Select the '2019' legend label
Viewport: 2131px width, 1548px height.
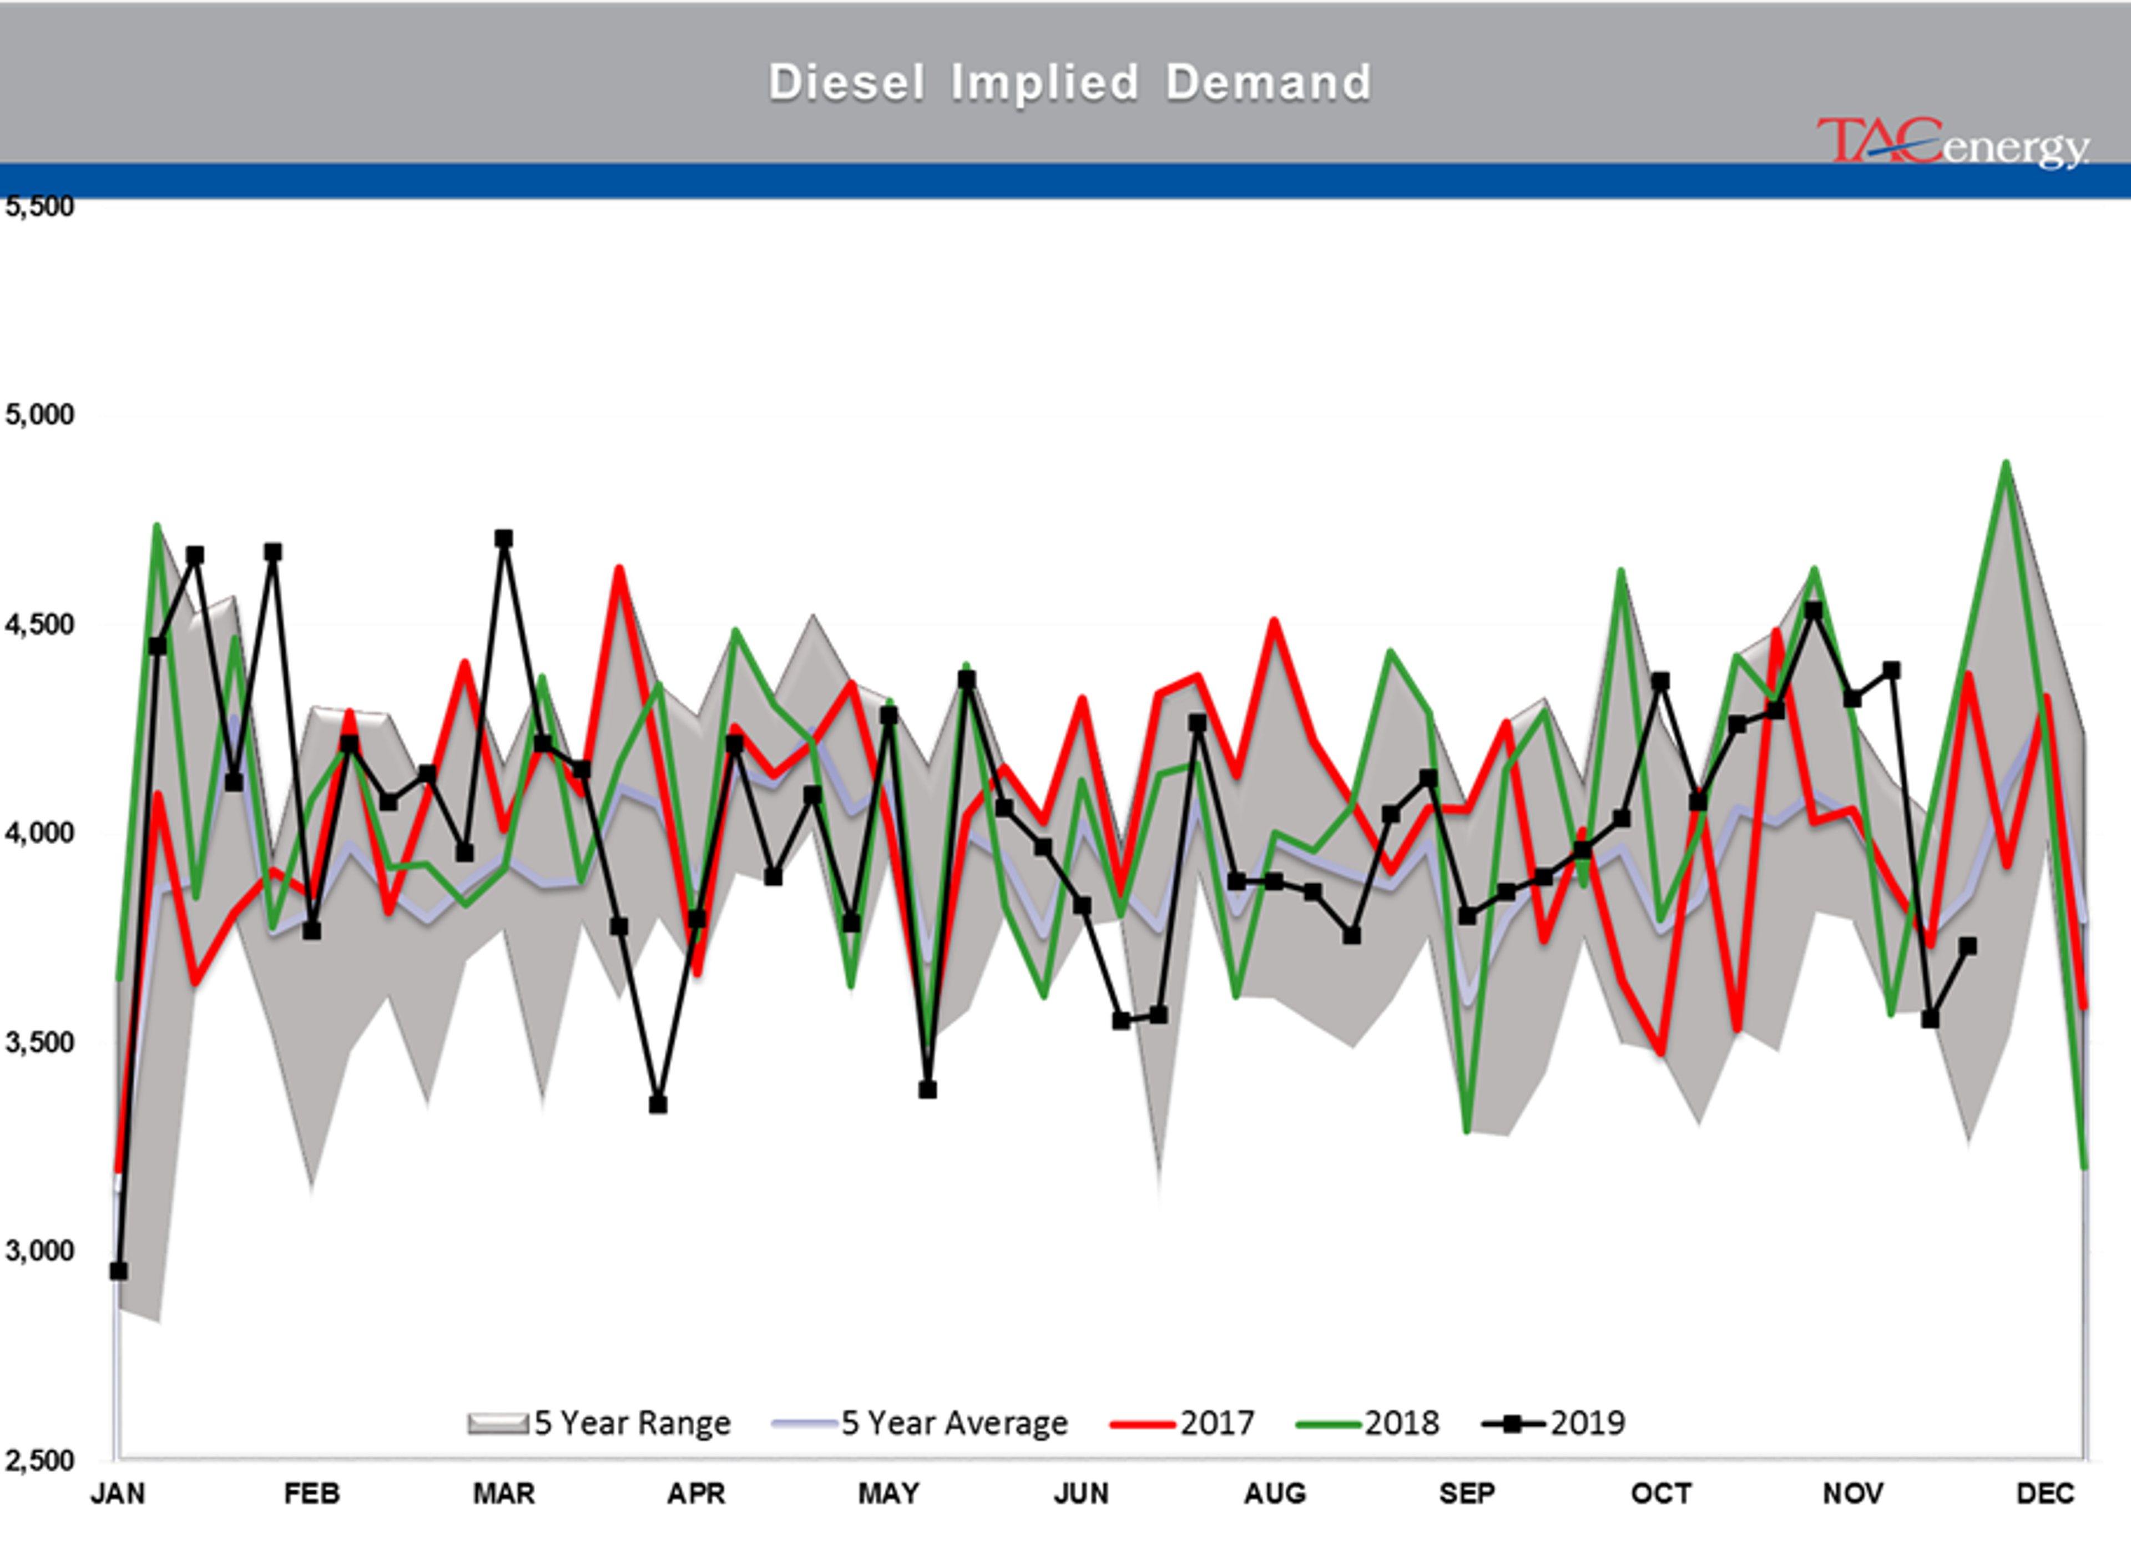pyautogui.click(x=1587, y=1423)
